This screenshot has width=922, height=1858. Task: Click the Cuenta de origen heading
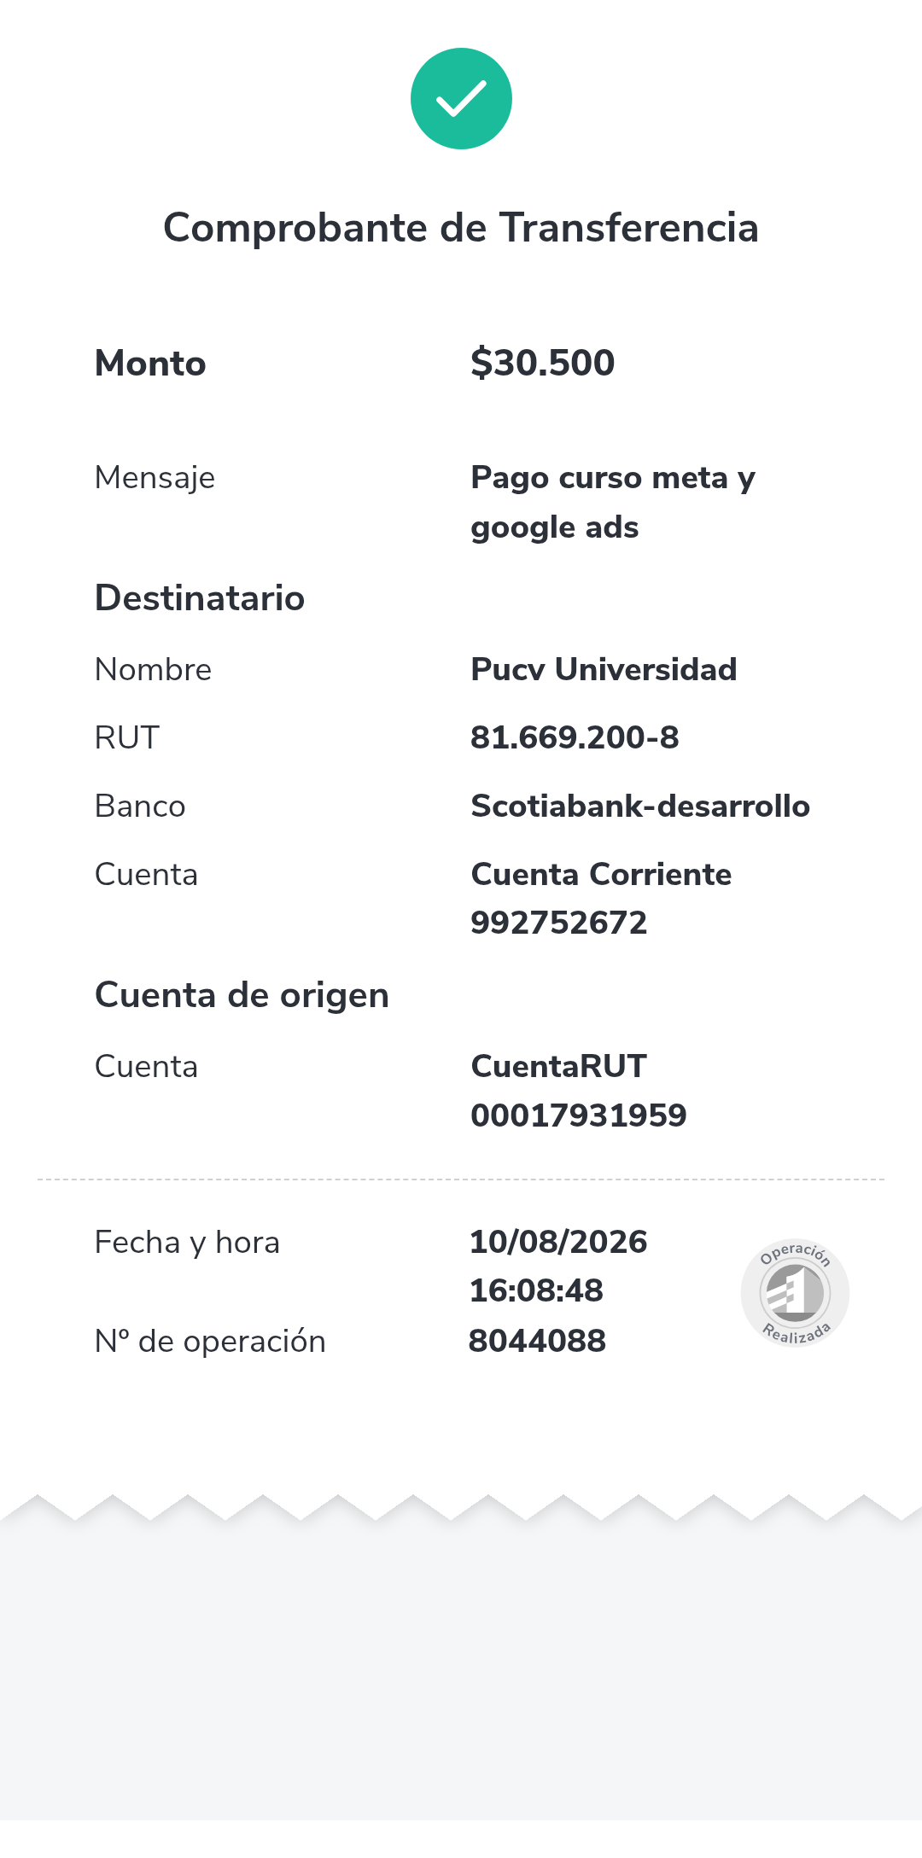(x=242, y=995)
